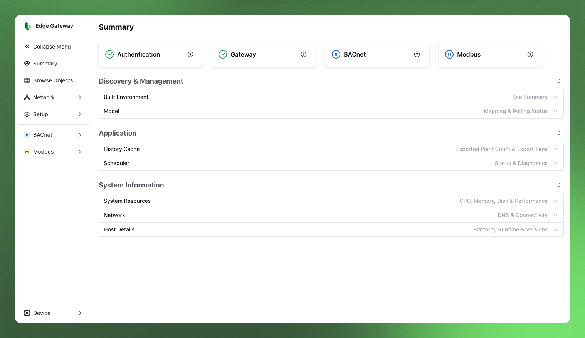The height and width of the screenshot is (338, 585).
Task: Click the 'DNS & Connectivity' text
Action: (523, 215)
